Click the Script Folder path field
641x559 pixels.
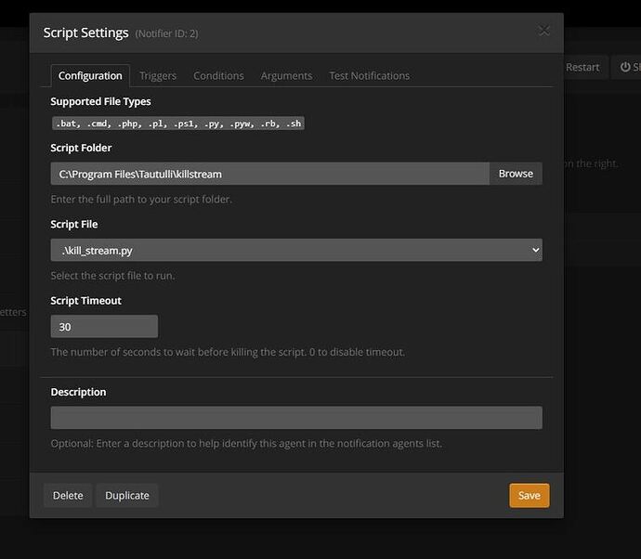coord(269,174)
